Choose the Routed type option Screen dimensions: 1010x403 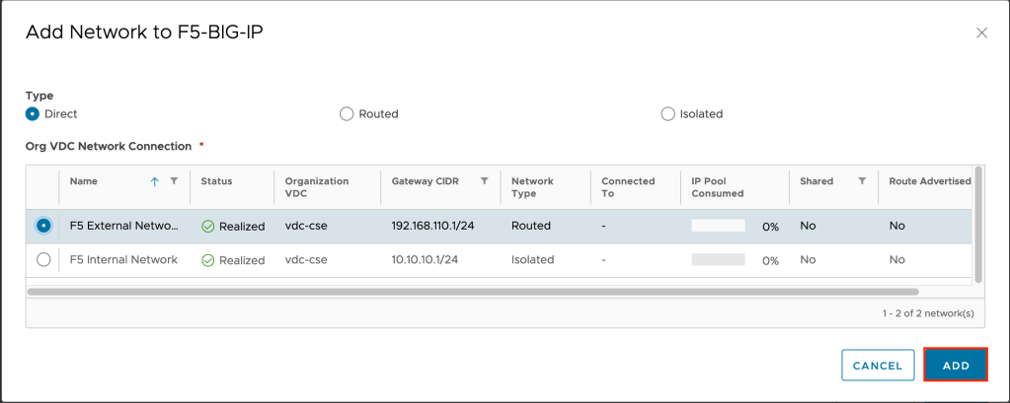pos(347,114)
